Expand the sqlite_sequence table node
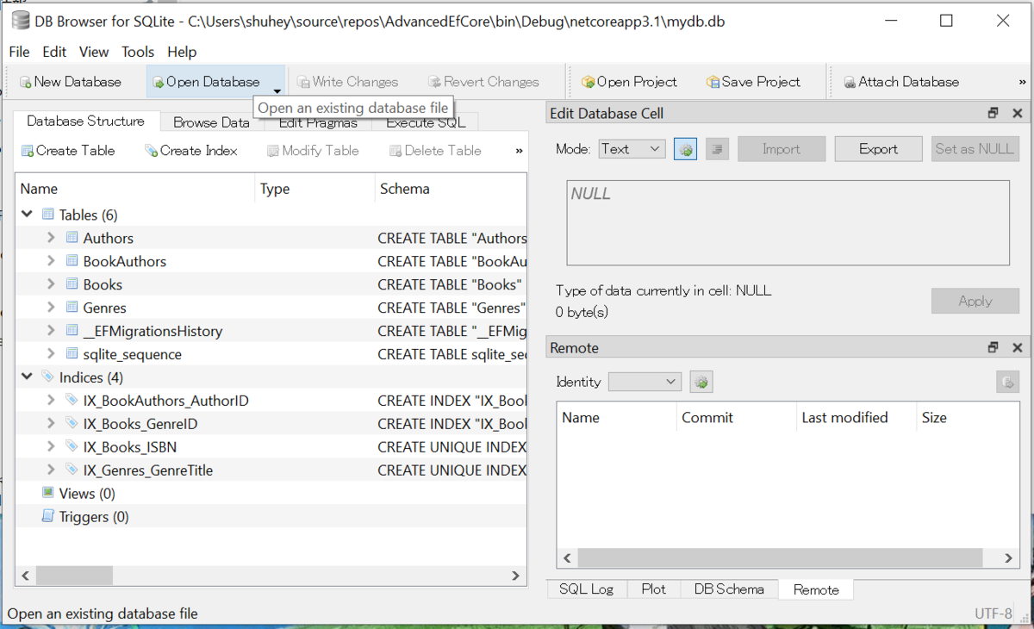Screen dimensions: 1034x629 coord(51,354)
